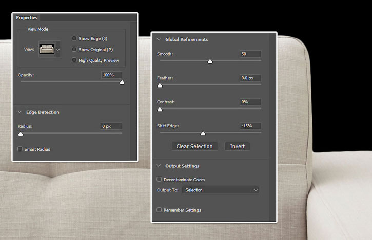Enable Show Original (P) checkbox

click(x=74, y=49)
